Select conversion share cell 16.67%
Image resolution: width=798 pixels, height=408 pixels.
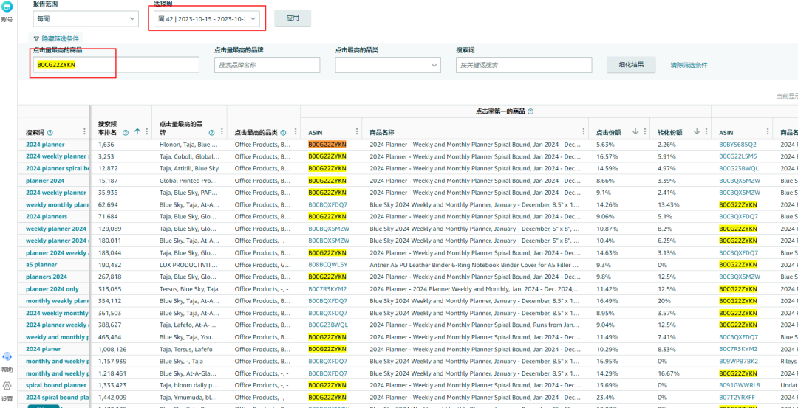667,373
